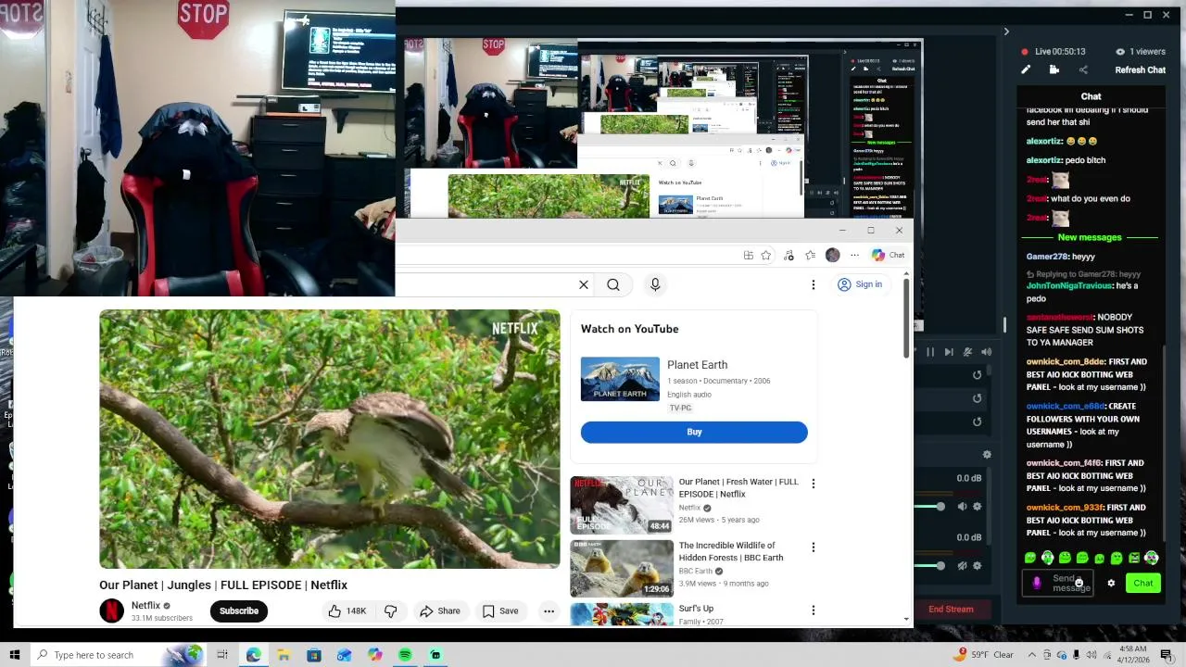Start YouTube voice search microphone
This screenshot has width=1186, height=667.
[655, 284]
